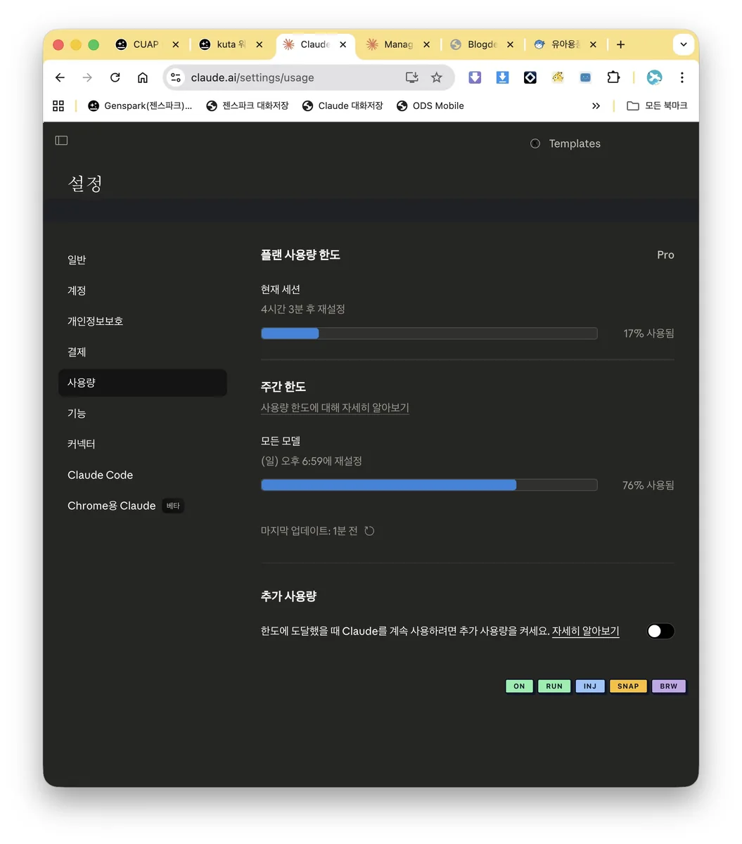
Task: Open the Extensions puzzle piece menu
Action: 613,77
